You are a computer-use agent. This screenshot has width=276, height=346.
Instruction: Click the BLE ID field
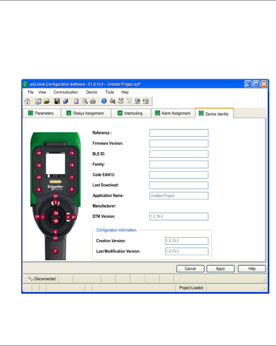(x=179, y=154)
